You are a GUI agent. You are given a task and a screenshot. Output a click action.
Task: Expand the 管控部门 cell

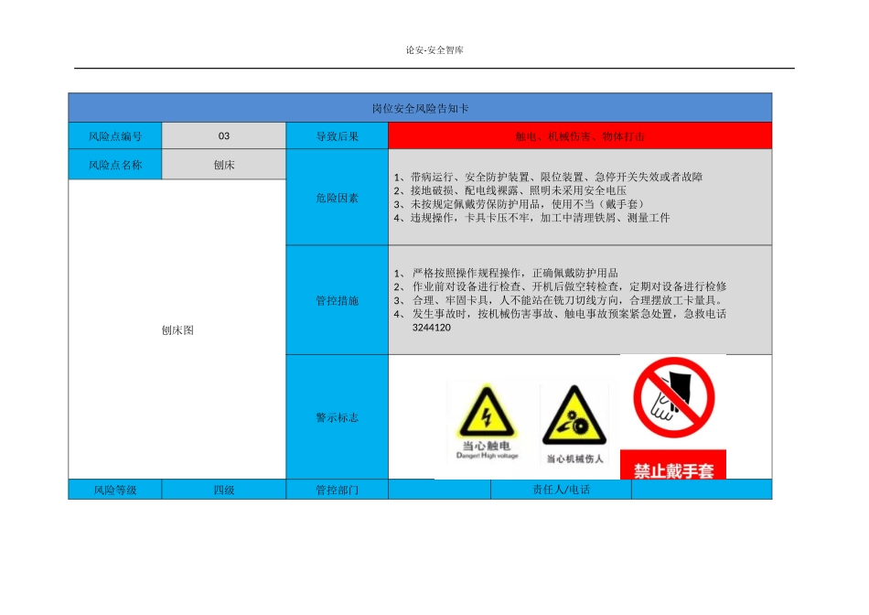(338, 490)
